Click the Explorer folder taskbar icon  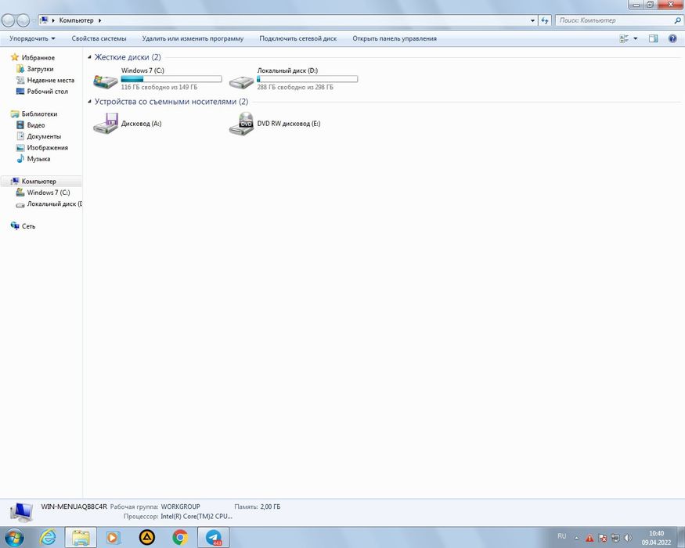[81, 537]
